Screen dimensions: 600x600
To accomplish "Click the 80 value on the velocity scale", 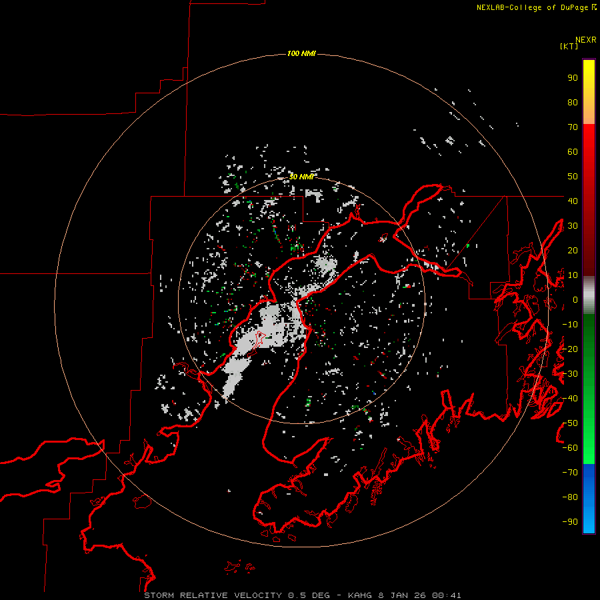I will point(573,103).
